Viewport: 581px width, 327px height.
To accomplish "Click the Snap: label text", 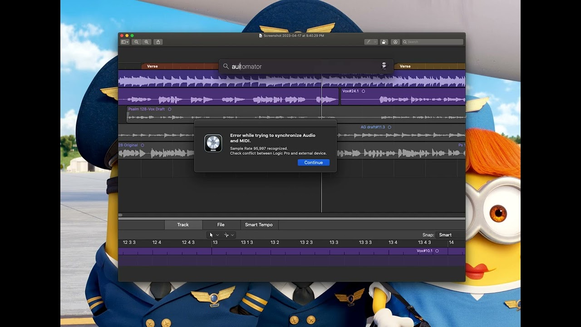I will 428,235.
